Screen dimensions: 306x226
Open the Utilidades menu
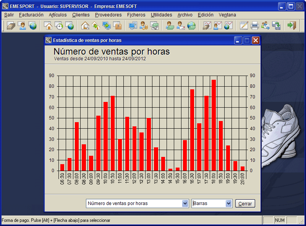161,15
